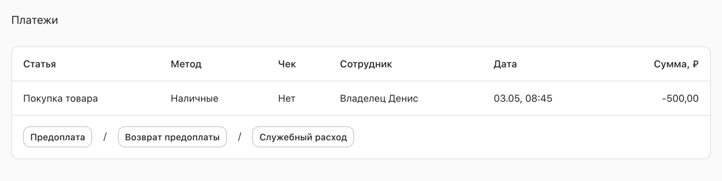Click the Чек column header
722x181 pixels.
click(287, 64)
